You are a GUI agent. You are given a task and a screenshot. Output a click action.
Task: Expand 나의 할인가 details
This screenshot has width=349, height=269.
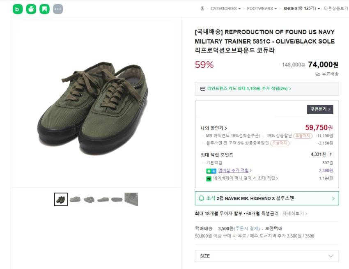(214, 128)
